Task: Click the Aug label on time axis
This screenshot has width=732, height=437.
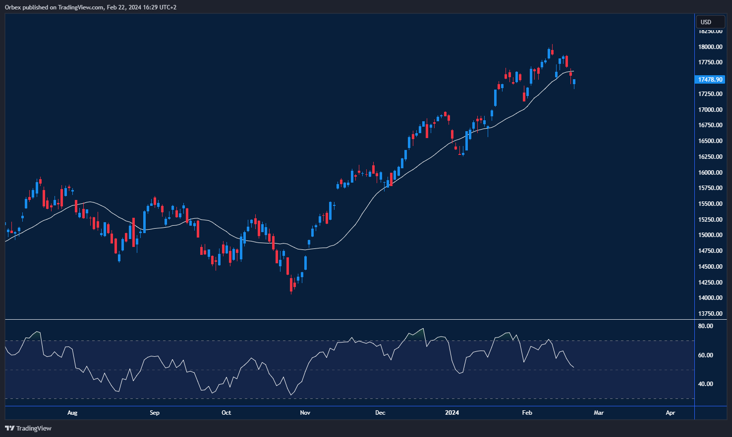Action: (x=72, y=413)
